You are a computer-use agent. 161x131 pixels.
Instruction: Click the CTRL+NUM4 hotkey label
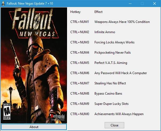point(80,52)
